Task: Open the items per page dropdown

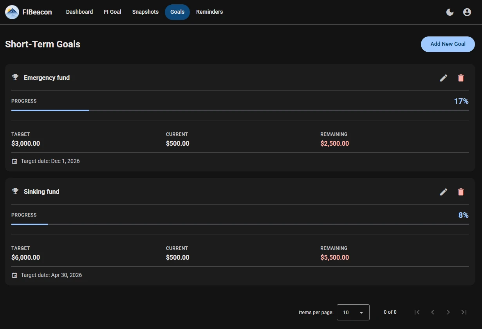Action: pos(353,312)
